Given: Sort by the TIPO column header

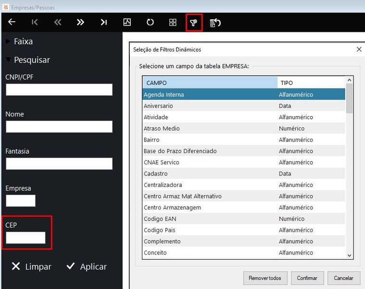Looking at the screenshot, I should pos(311,83).
